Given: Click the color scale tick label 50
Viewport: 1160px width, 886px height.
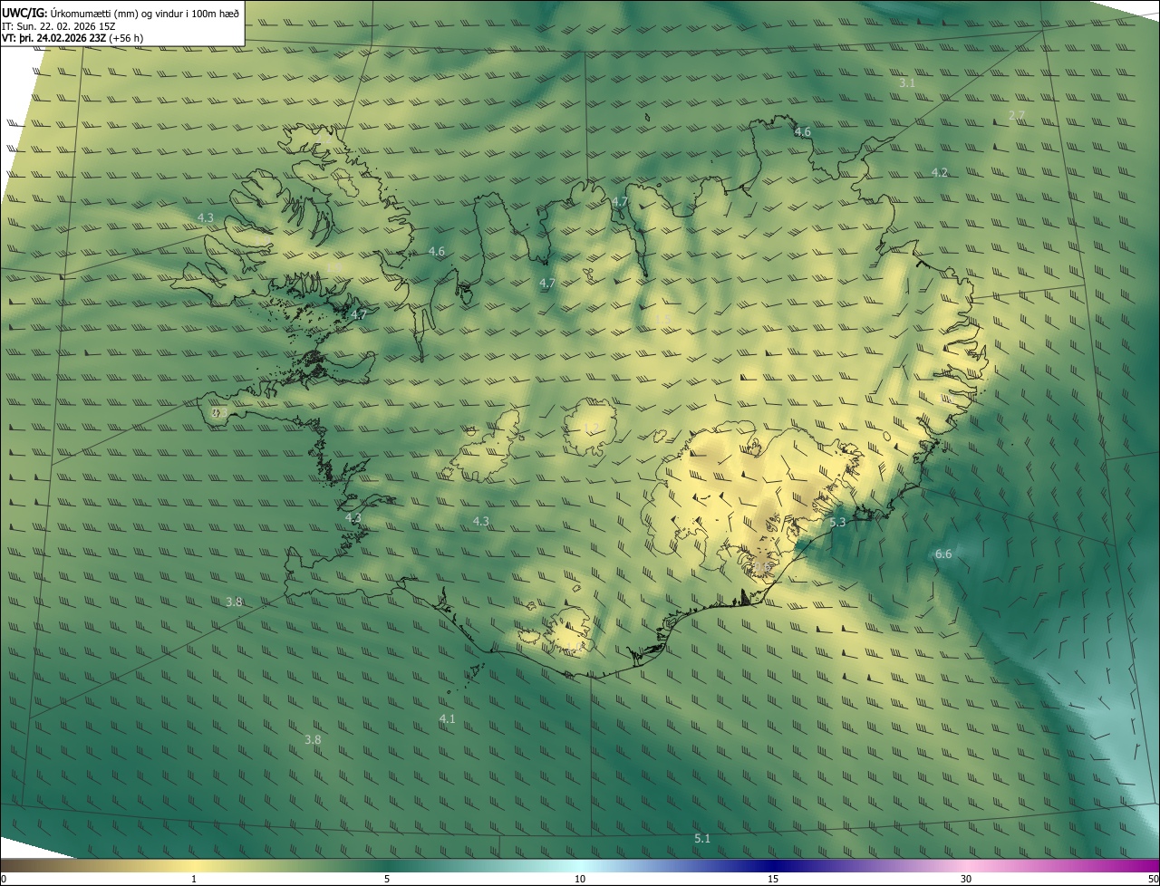Looking at the screenshot, I should click(1153, 879).
